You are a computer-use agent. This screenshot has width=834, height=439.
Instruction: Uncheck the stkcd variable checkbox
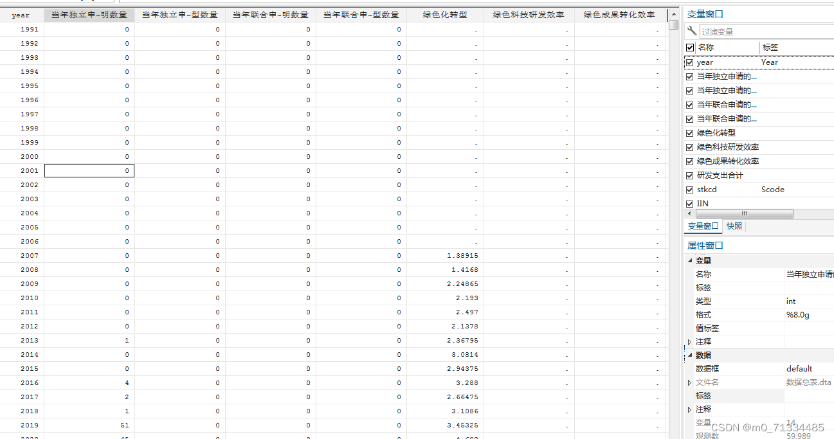[690, 190]
